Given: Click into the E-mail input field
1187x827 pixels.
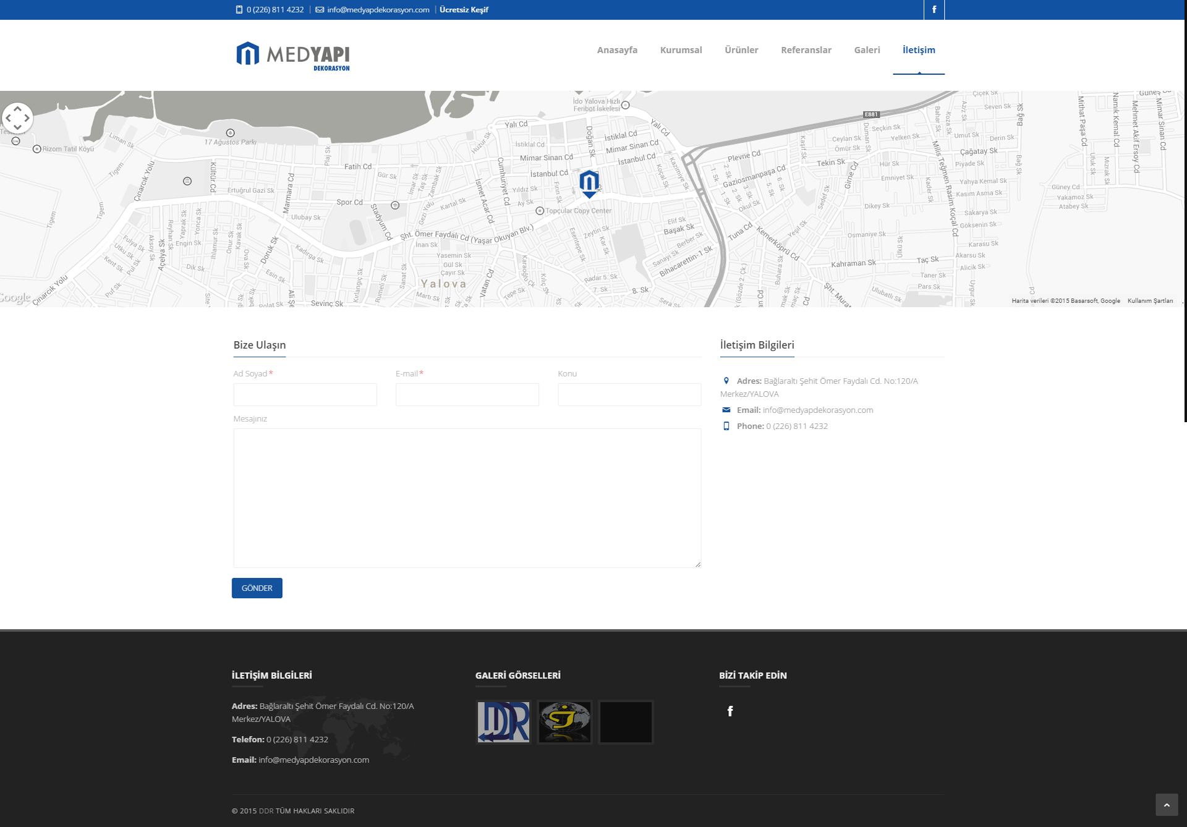Looking at the screenshot, I should pyautogui.click(x=467, y=394).
